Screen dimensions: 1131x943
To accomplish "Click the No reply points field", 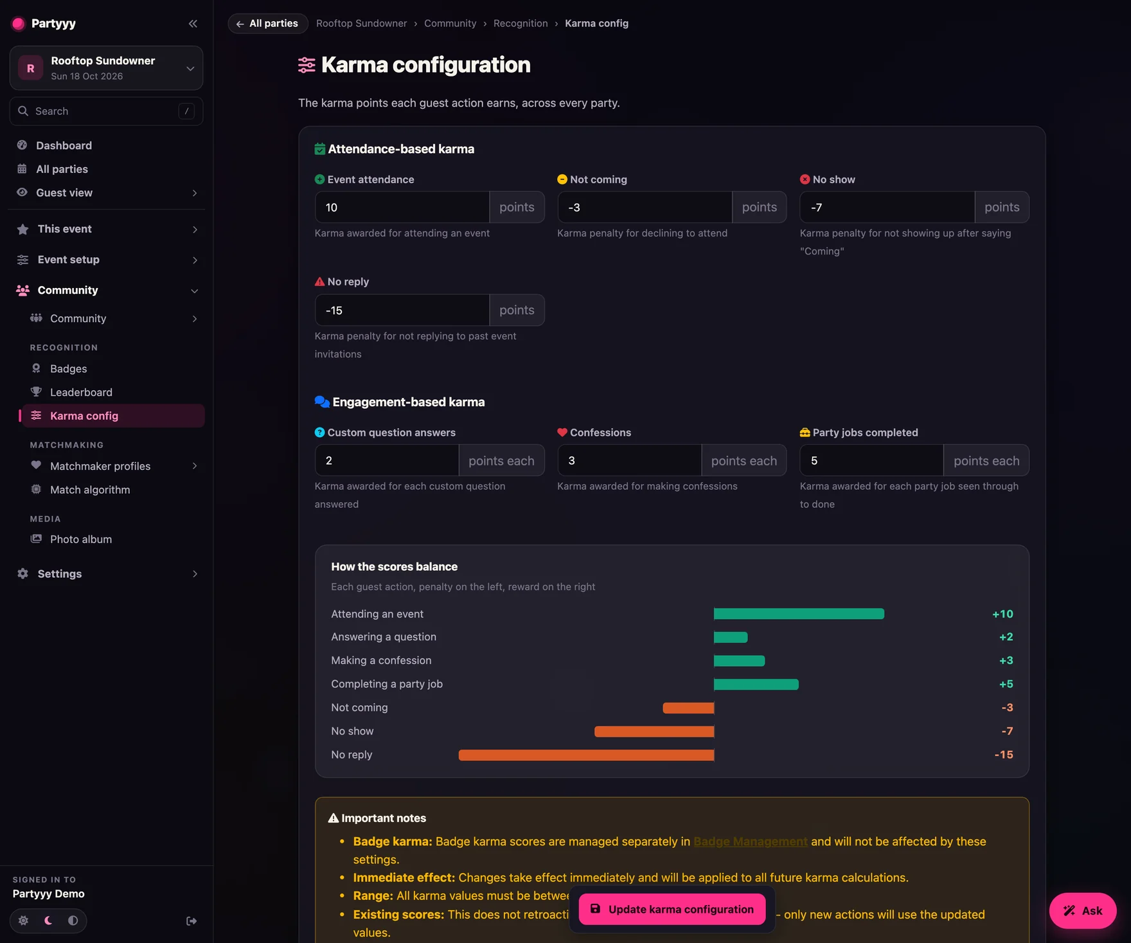I will (x=402, y=310).
